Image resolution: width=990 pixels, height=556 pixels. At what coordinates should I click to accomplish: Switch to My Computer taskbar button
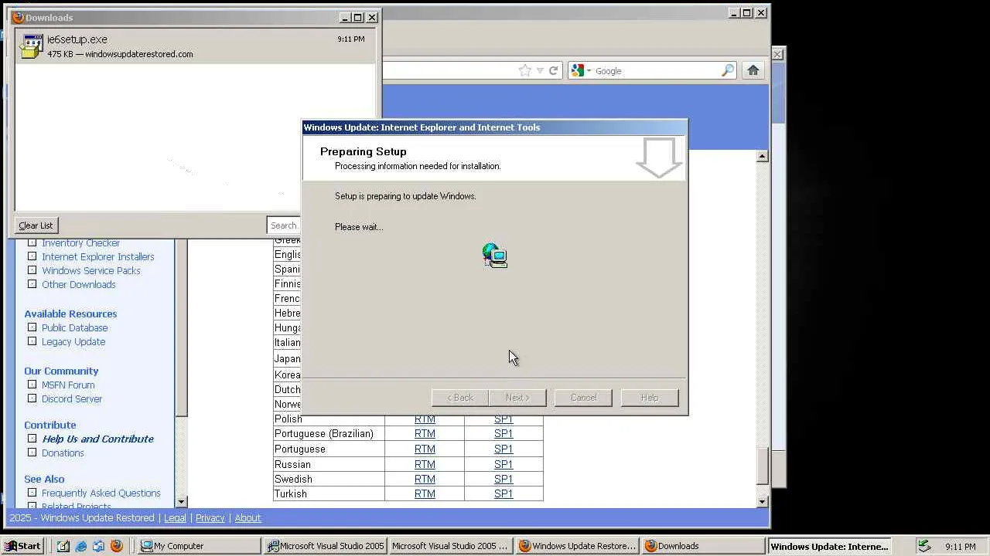[x=200, y=546]
